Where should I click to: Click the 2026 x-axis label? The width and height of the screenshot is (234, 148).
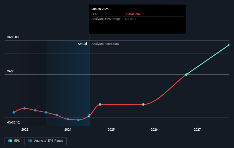[154, 130]
